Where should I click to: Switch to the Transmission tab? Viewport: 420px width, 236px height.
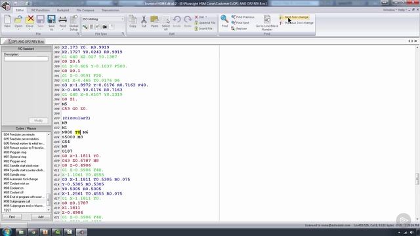[110, 10]
